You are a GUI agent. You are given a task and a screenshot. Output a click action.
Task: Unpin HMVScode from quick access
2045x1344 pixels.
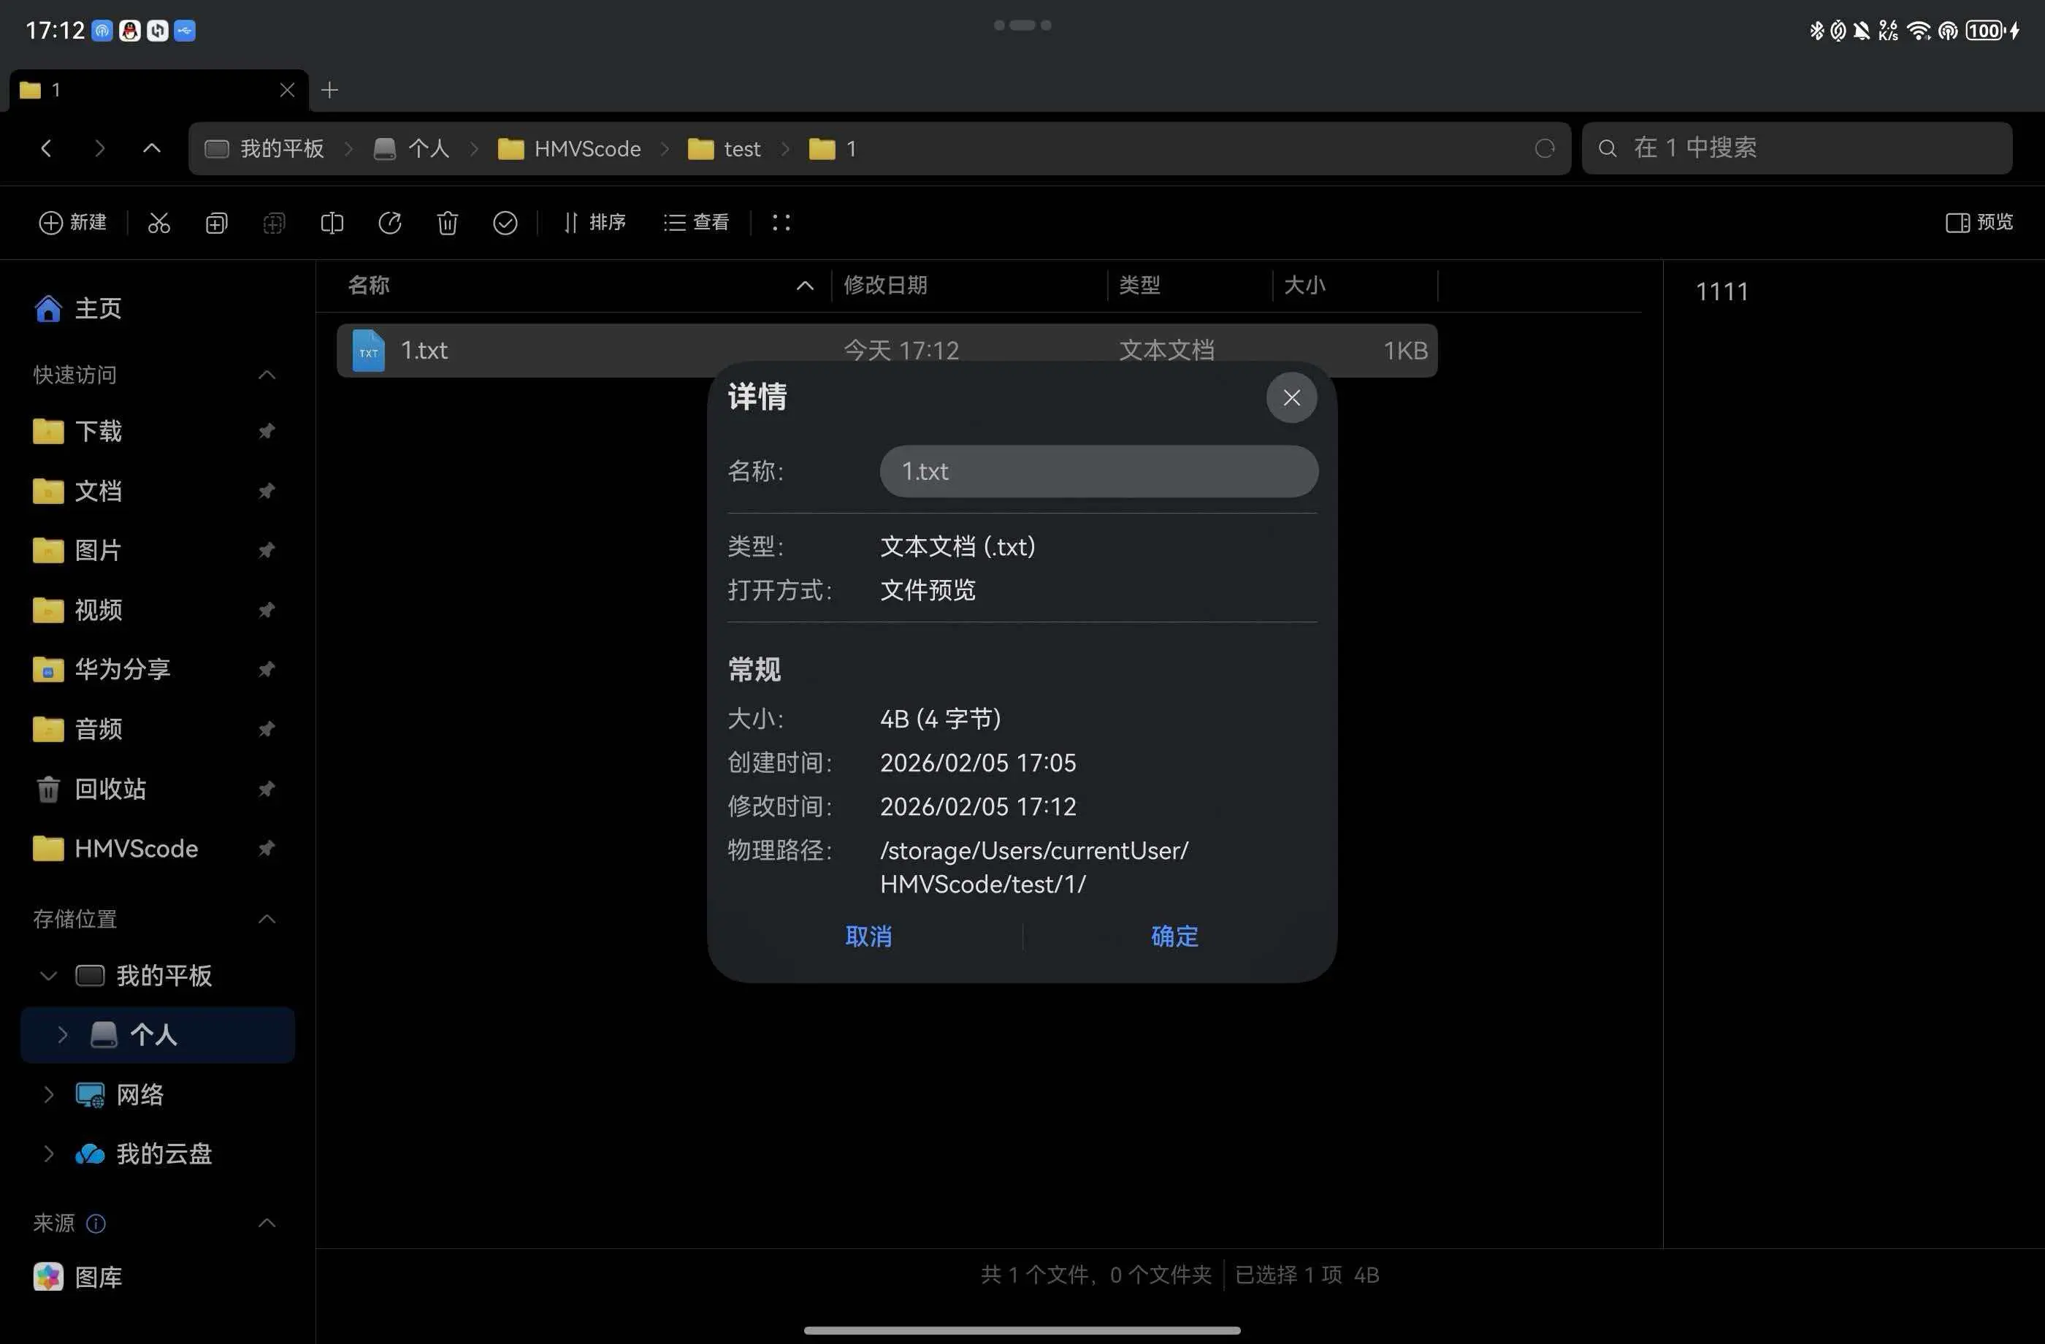(x=267, y=848)
